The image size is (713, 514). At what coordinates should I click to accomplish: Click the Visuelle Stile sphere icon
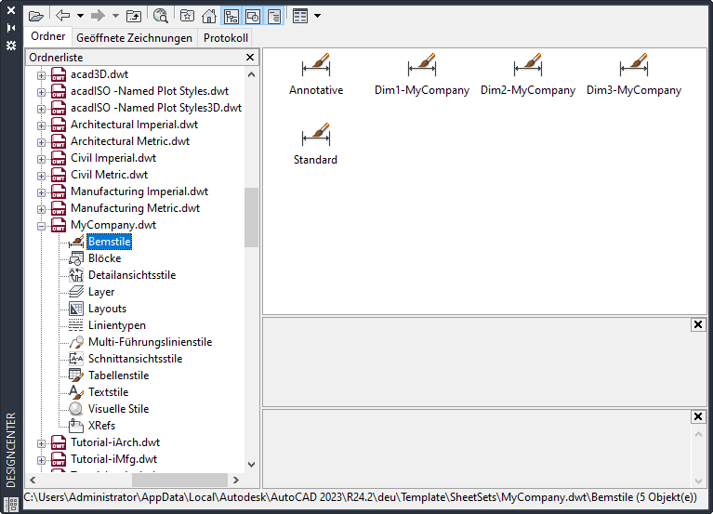tap(76, 409)
